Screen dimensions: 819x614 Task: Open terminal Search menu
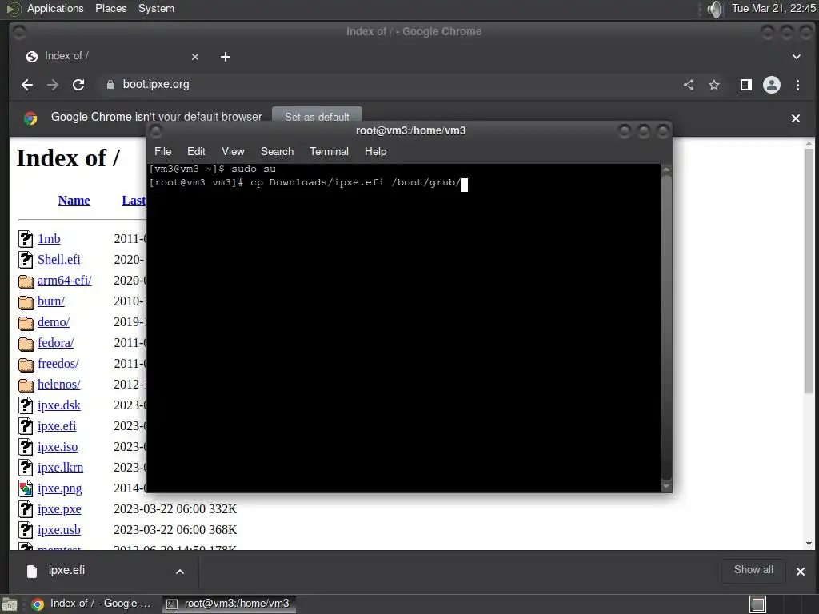pos(277,151)
